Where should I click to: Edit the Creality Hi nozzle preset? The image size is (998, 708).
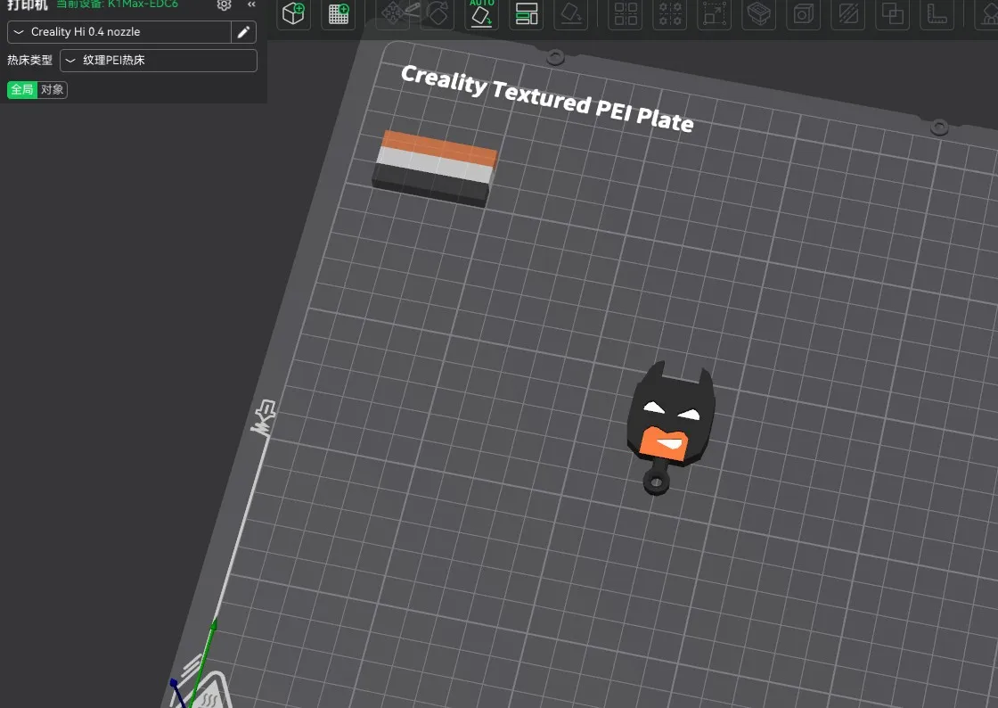[244, 32]
